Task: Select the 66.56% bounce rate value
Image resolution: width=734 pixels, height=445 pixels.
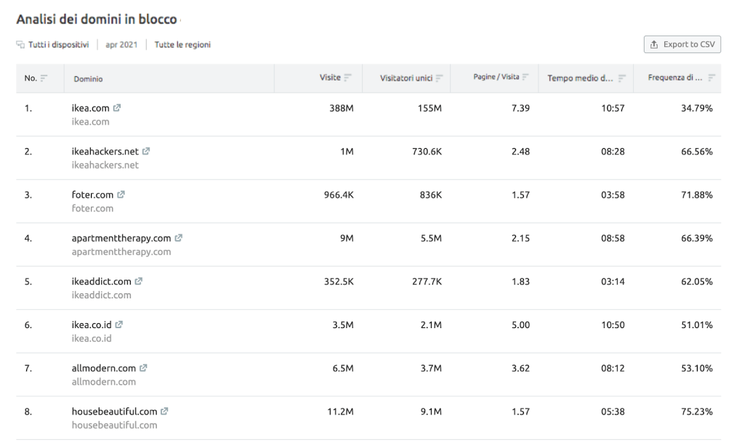Action: click(696, 152)
